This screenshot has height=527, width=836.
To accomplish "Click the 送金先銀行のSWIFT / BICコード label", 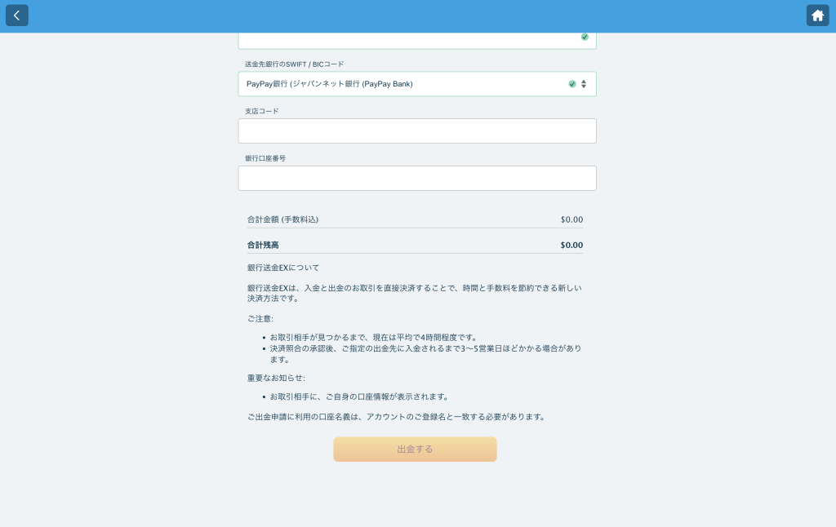I will tap(294, 64).
